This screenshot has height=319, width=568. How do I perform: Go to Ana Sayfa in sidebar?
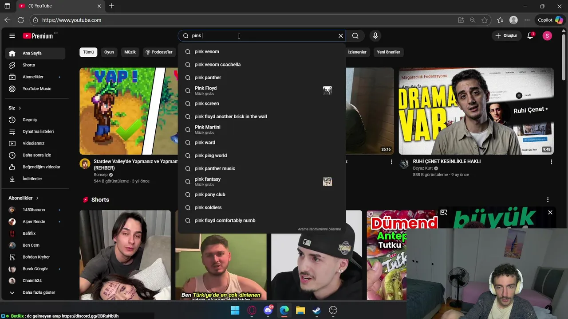coord(35,53)
